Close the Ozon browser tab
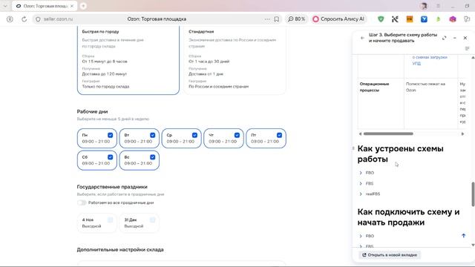This screenshot has height=267, width=475. point(72,6)
